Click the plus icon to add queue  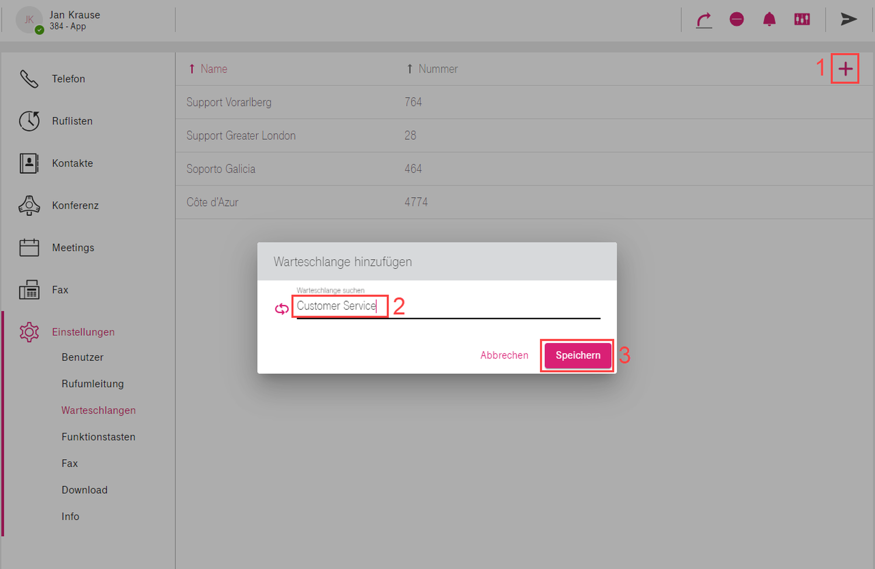tap(845, 69)
